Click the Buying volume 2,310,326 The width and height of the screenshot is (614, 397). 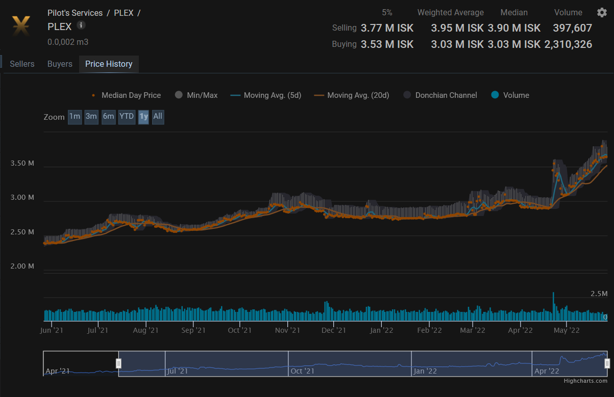(568, 44)
